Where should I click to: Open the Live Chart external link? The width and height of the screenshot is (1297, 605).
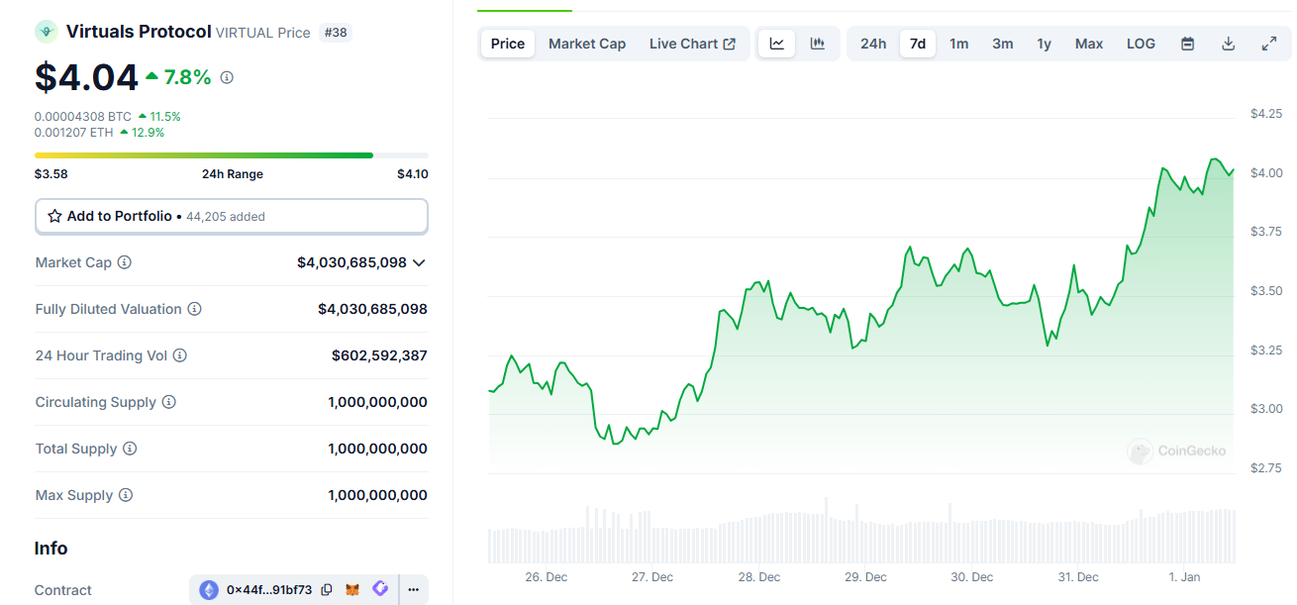coord(692,44)
